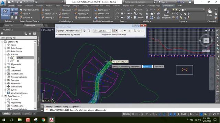Select Corridors in the Toolspace tree
This screenshot has width=220, height=123.
15,80
